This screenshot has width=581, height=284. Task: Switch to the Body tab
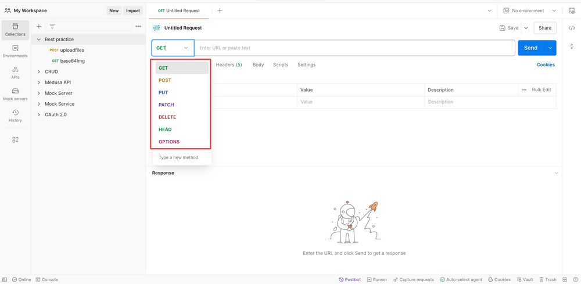(x=258, y=65)
